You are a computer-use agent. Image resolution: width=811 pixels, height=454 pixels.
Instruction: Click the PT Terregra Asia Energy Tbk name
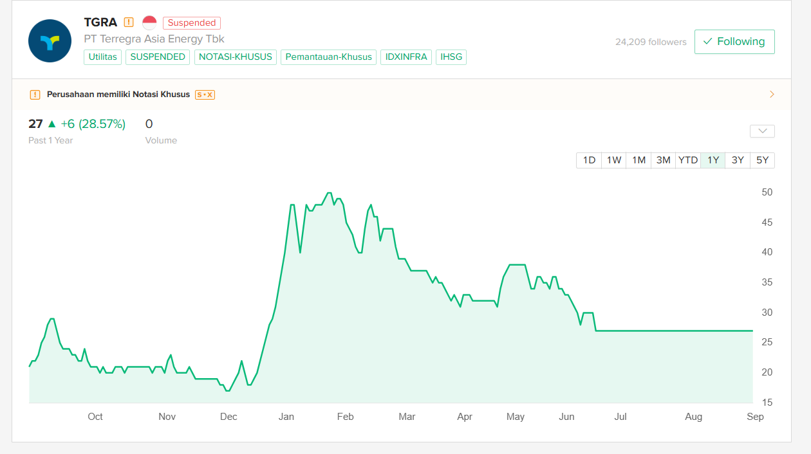(154, 39)
